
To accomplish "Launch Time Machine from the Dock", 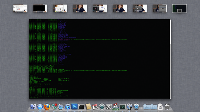I will pyautogui.click(x=102, y=107).
